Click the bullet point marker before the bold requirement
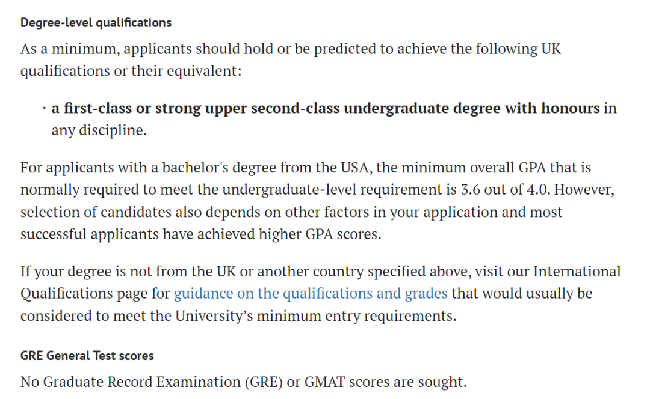This screenshot has width=650, height=399. [x=44, y=109]
